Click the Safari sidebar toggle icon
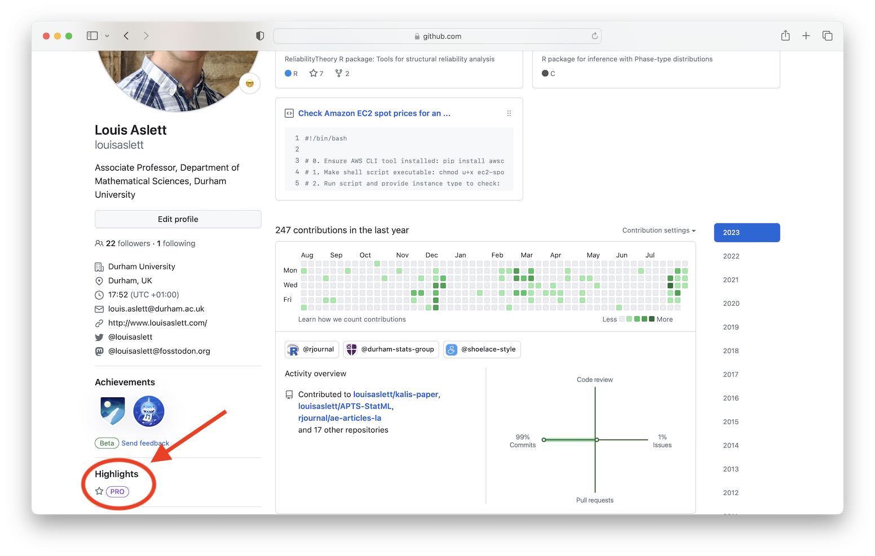 click(x=92, y=35)
